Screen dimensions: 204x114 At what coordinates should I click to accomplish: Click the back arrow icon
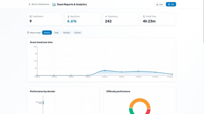[x=29, y=4]
